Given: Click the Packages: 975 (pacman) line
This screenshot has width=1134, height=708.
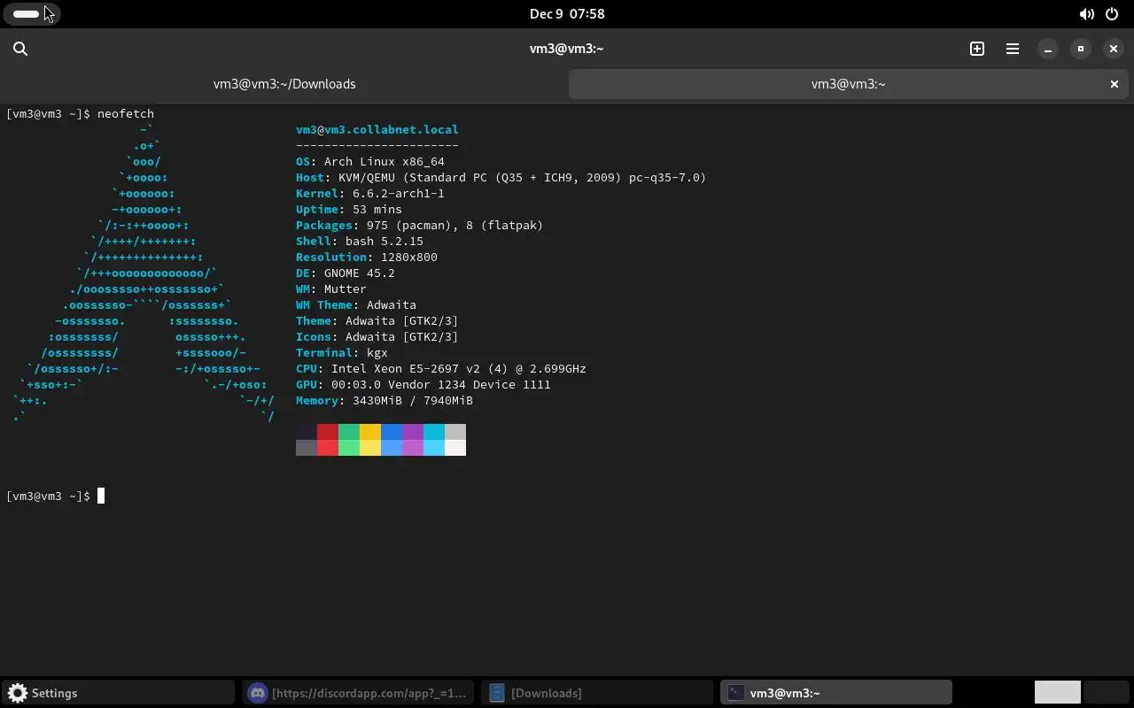Looking at the screenshot, I should (420, 225).
